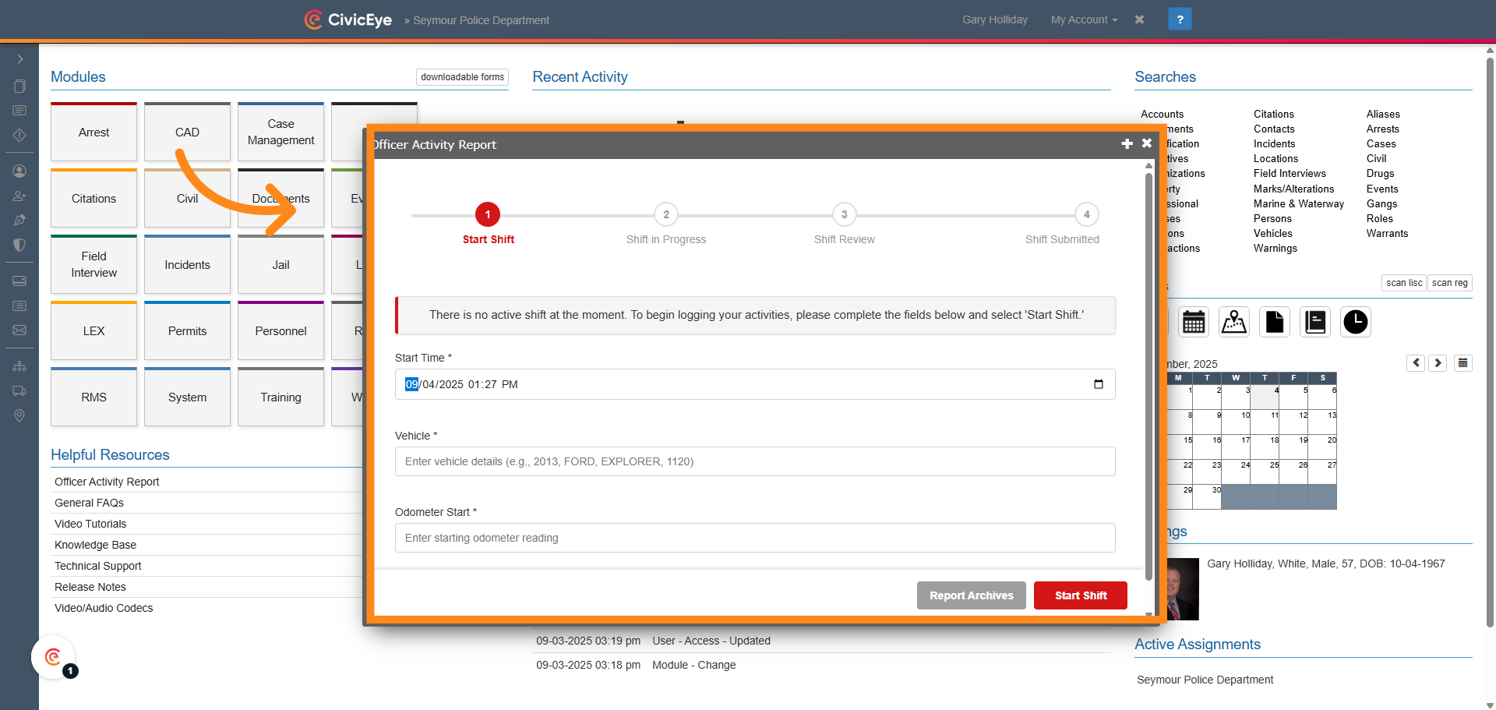
Task: Expand the My Account dropdown
Action: (x=1084, y=19)
